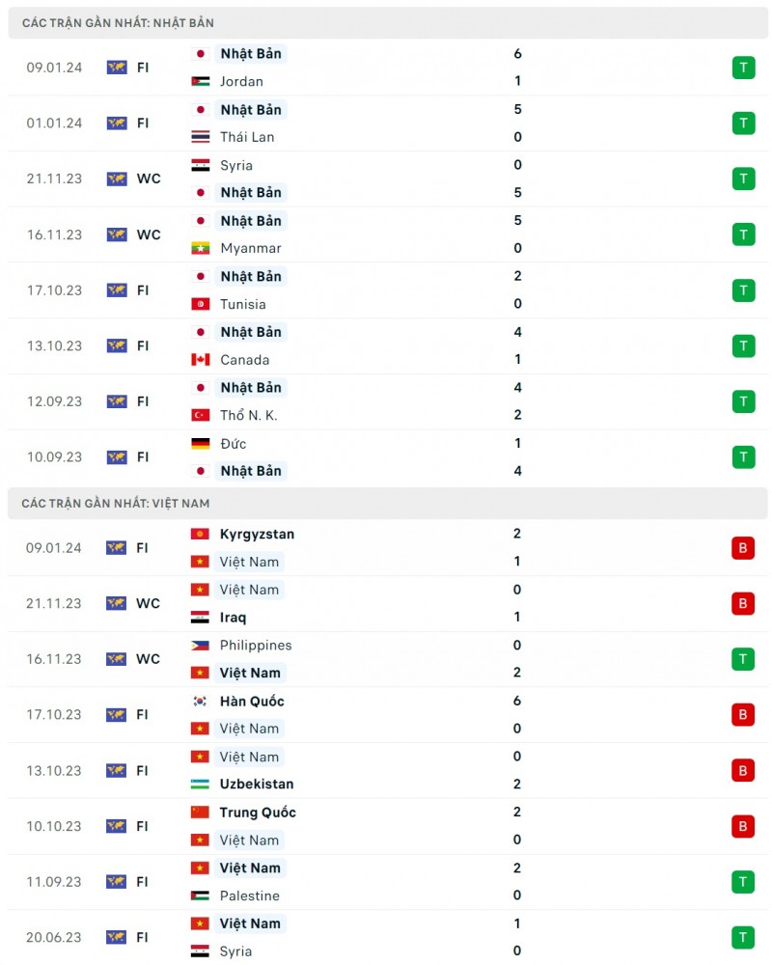
Task: Select the 10.09.23 Đức vs Nhật Bản date
Action: (x=54, y=457)
